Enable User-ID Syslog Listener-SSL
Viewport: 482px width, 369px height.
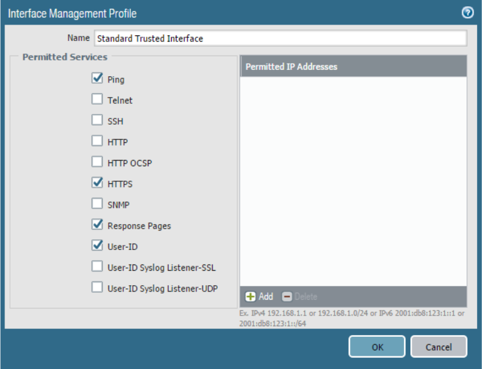pyautogui.click(x=97, y=266)
